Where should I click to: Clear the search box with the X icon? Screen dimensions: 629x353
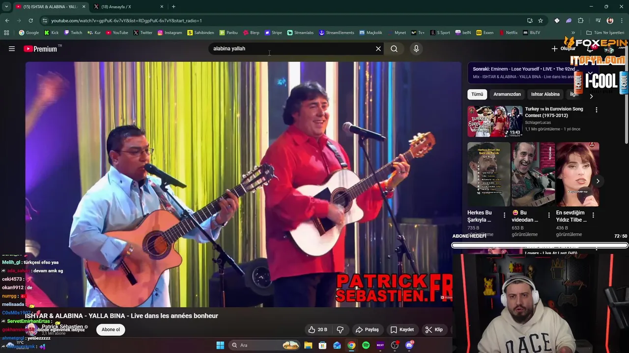[378, 49]
